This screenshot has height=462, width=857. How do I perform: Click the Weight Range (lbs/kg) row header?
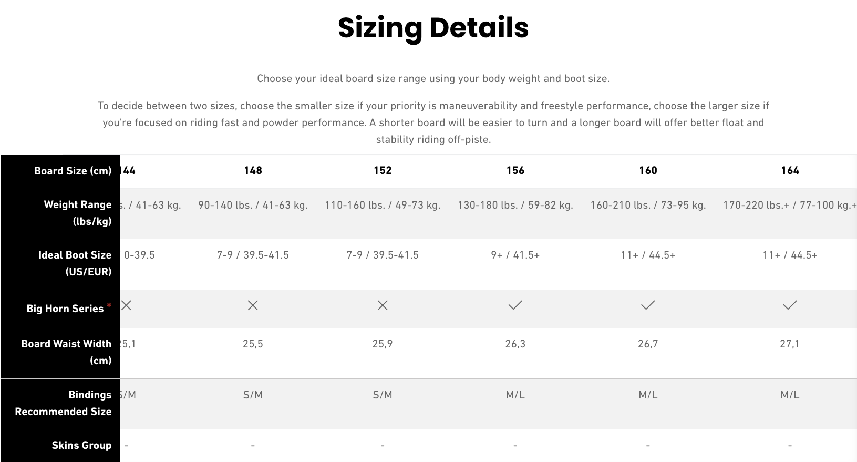coord(78,213)
